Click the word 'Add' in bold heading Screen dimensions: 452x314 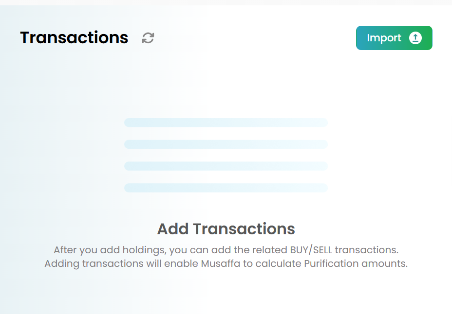click(x=173, y=229)
